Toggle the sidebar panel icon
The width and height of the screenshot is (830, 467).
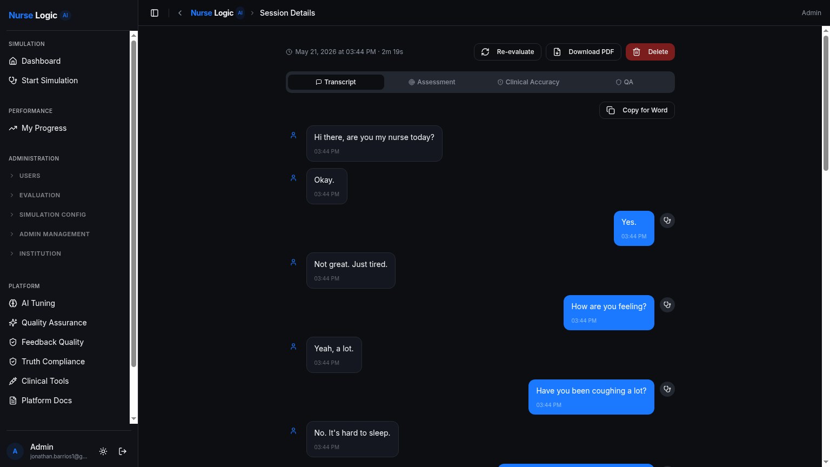pos(155,13)
